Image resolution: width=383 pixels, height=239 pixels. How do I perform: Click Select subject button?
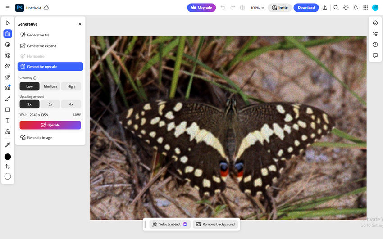point(170,224)
